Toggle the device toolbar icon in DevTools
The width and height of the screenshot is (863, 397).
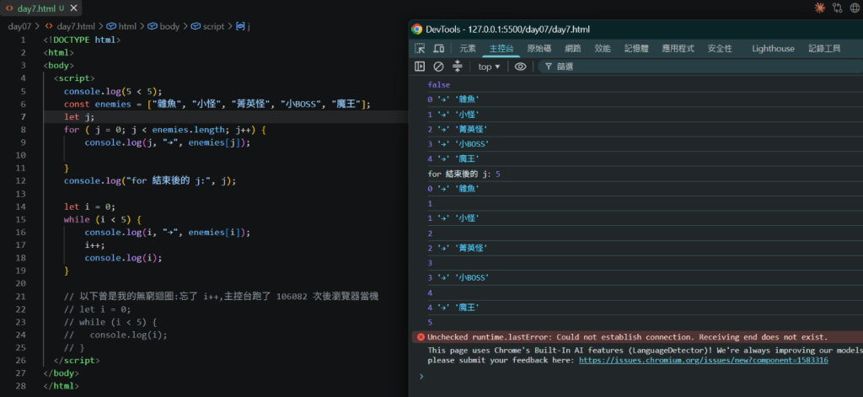(x=438, y=48)
